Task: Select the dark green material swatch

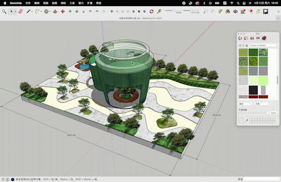Action: click(x=253, y=52)
